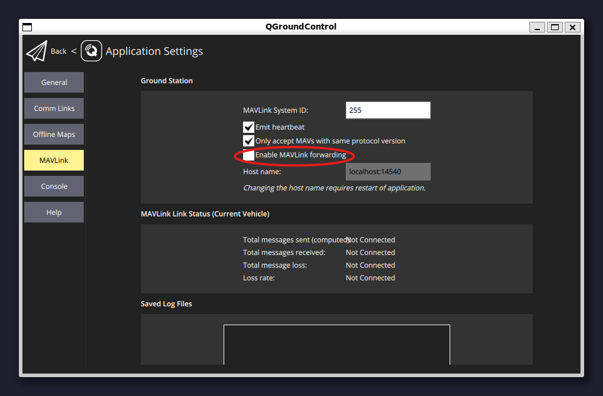603x396 pixels.
Task: Close the QGroundControl window
Action: point(572,27)
